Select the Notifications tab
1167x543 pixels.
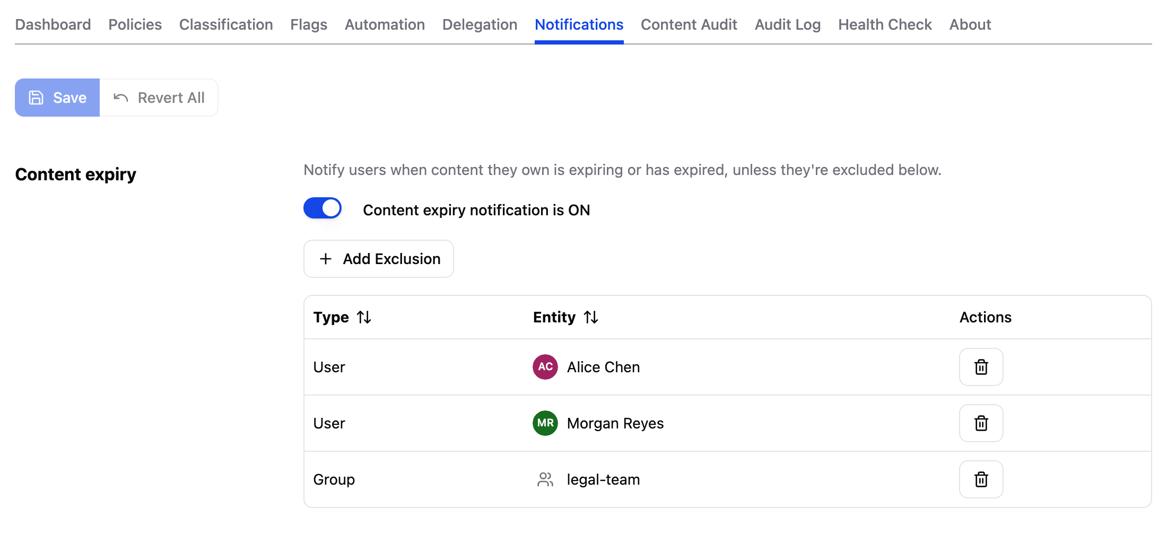tap(579, 24)
